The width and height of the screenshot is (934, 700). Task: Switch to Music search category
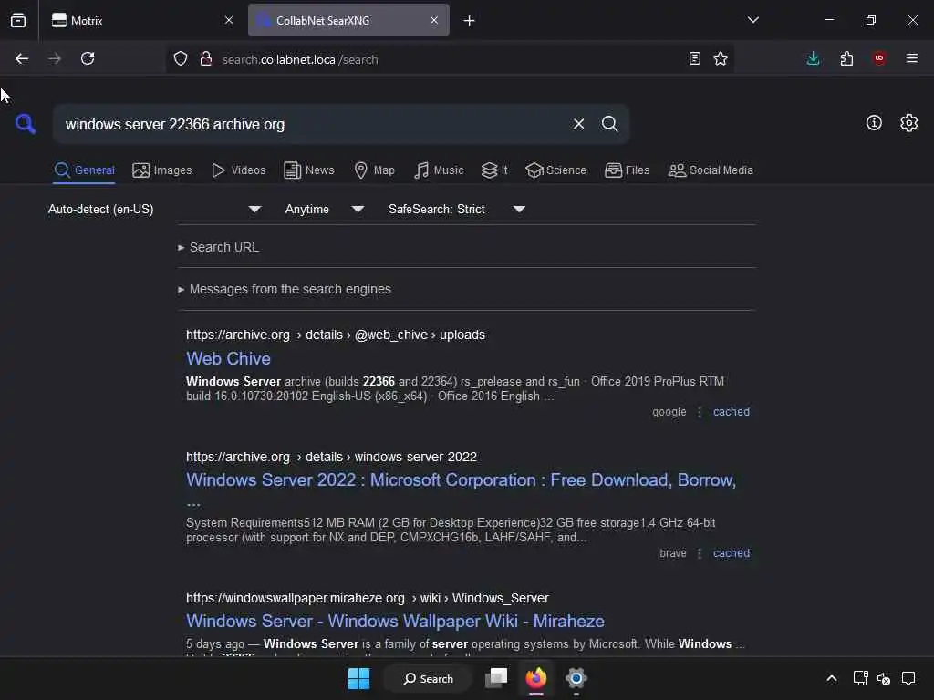pyautogui.click(x=439, y=170)
